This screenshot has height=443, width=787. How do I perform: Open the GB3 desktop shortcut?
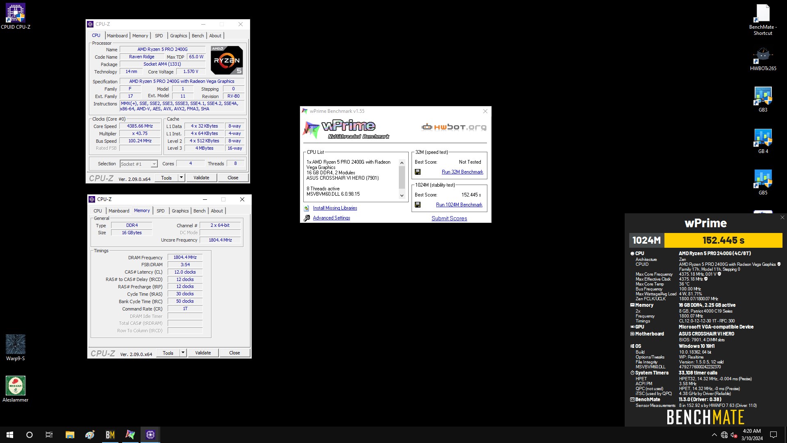[x=763, y=99]
